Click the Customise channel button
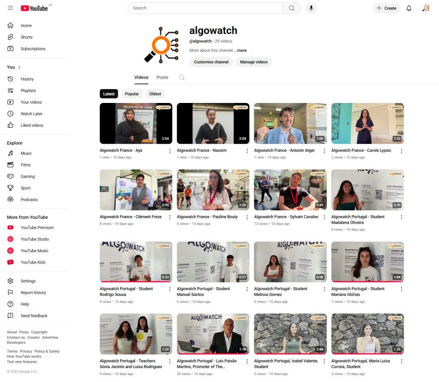The image size is (439, 382). tap(211, 62)
